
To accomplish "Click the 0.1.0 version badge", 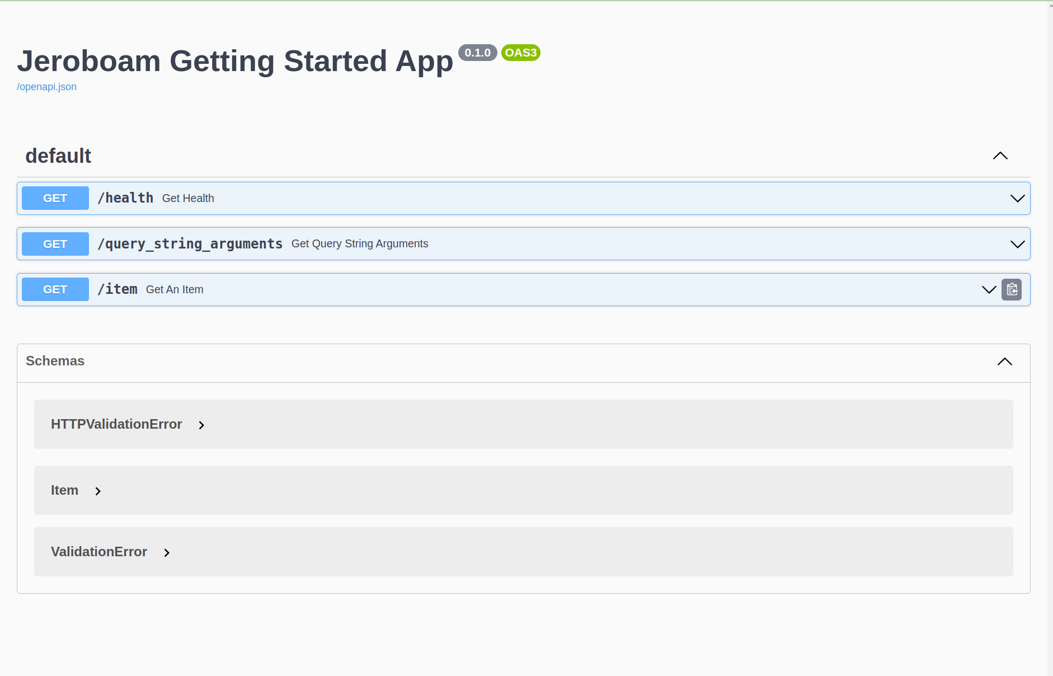I will (478, 53).
